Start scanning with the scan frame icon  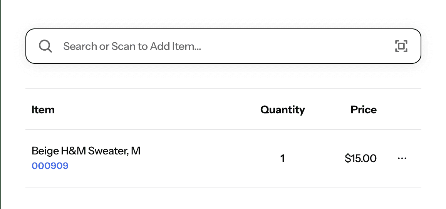(401, 46)
